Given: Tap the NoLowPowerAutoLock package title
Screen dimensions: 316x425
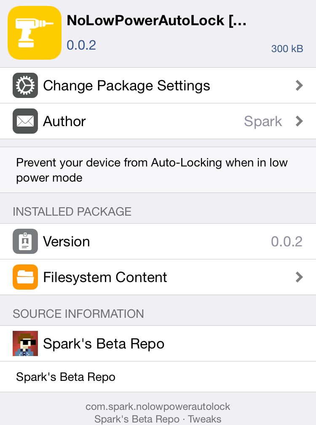Looking at the screenshot, I should coord(156,21).
